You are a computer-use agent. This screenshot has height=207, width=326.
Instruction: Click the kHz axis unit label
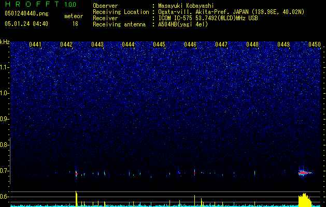(5, 42)
